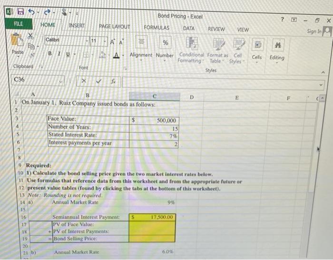Image resolution: width=333 pixels, height=260 pixels.
Task: Toggle Italic formatting
Action: pos(59,54)
